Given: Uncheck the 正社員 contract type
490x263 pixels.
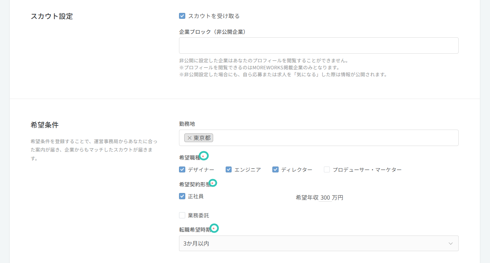Looking at the screenshot, I should point(182,196).
